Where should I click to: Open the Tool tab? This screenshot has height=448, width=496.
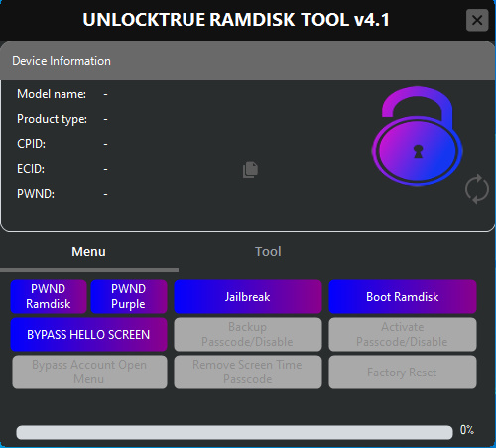(x=268, y=252)
